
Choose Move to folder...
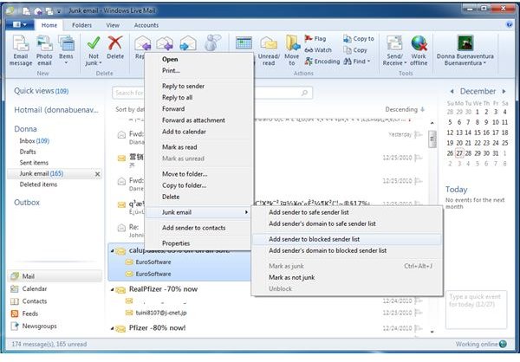[199, 174]
